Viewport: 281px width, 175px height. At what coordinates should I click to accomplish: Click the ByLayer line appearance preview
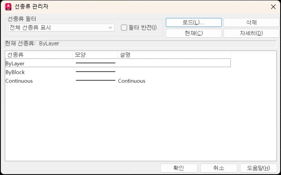(x=96, y=63)
